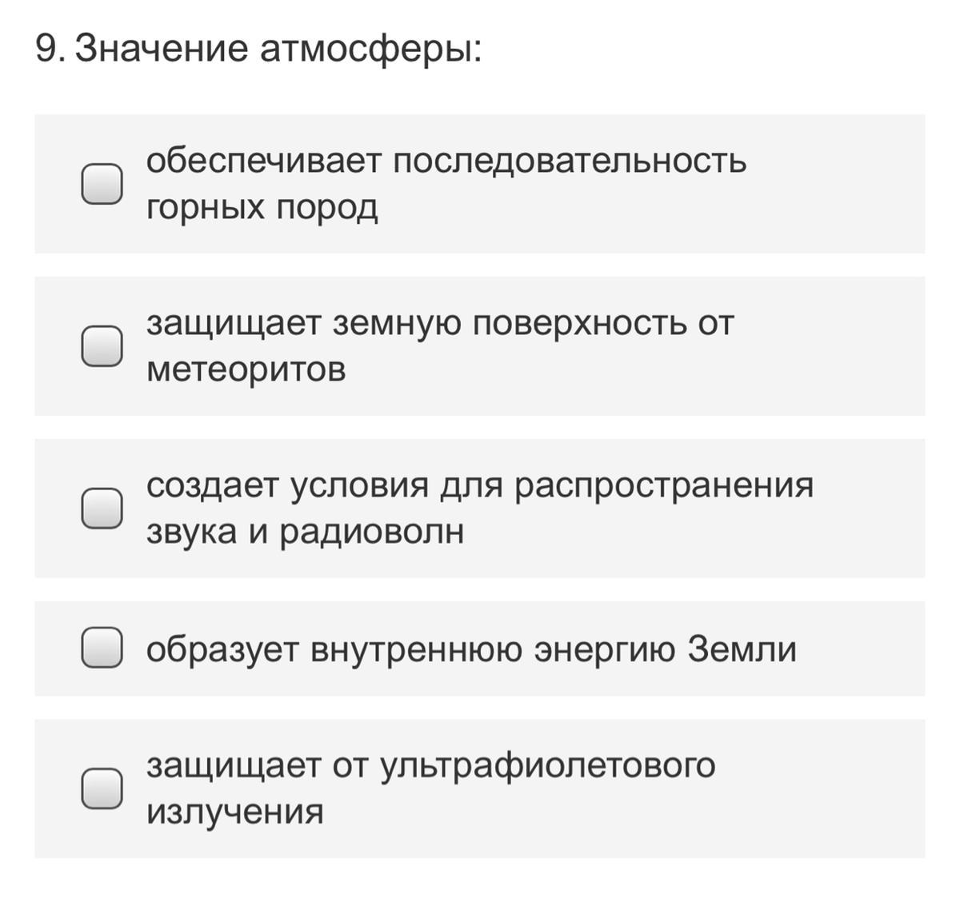Click the words 'звука и радиоволн'
960x898 pixels.
click(x=305, y=532)
